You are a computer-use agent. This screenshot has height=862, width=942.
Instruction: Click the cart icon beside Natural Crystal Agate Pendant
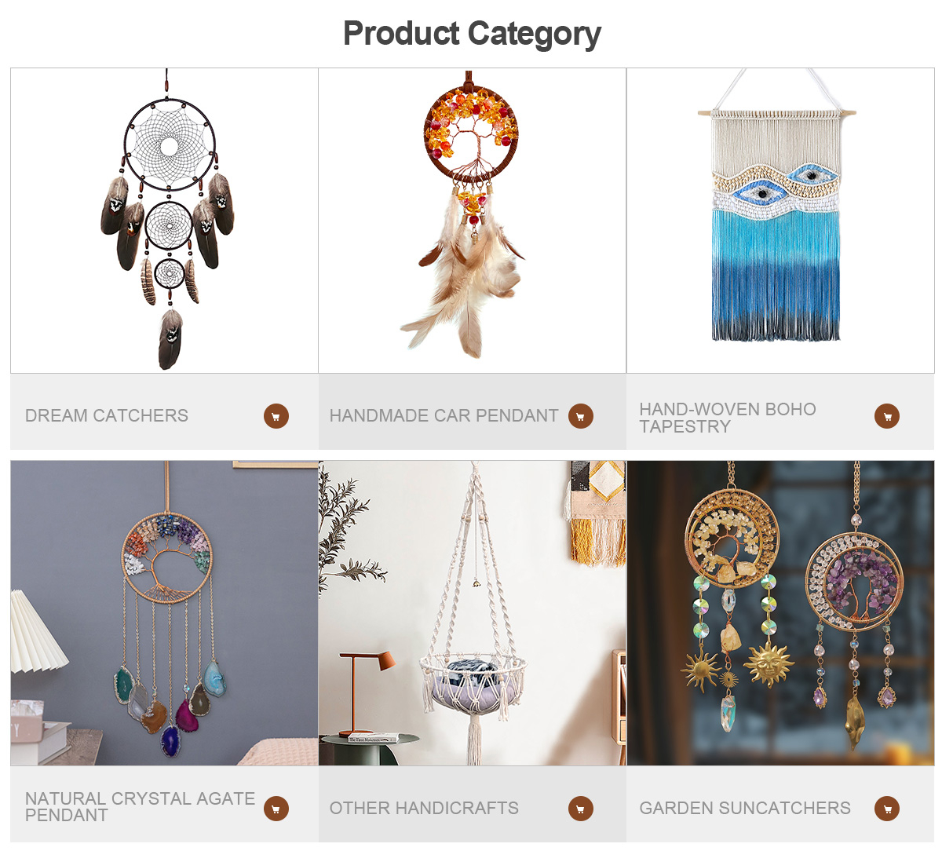[276, 808]
